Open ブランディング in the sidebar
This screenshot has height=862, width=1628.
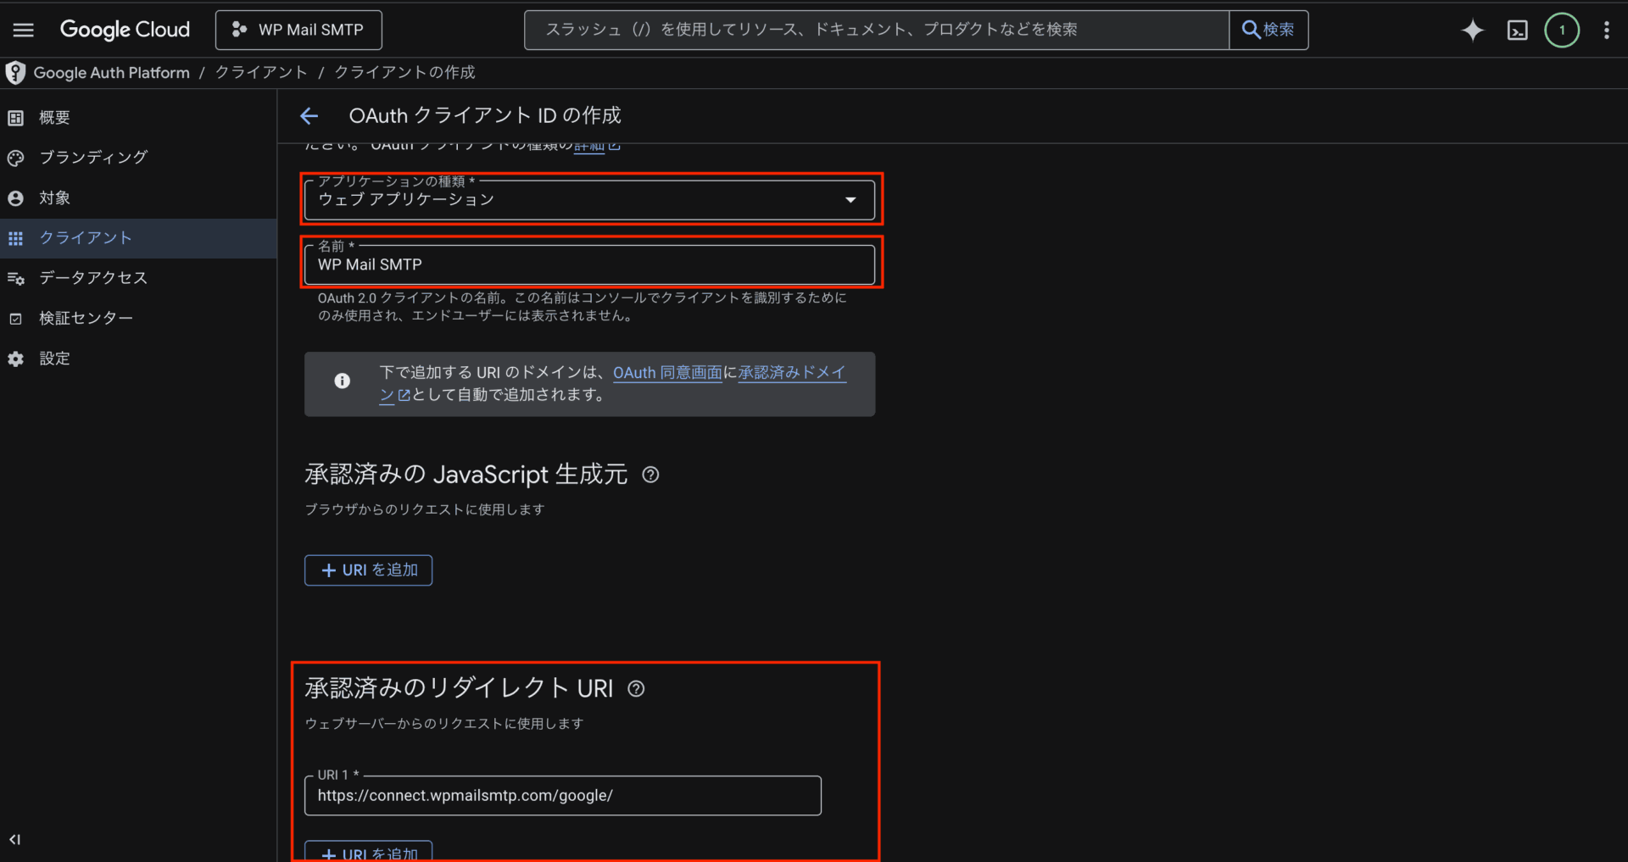pos(93,158)
